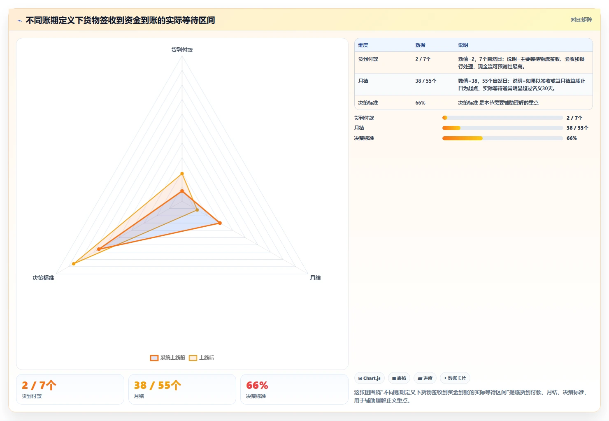Select the 月结 table row cell
The height and width of the screenshot is (421, 609).
[363, 81]
